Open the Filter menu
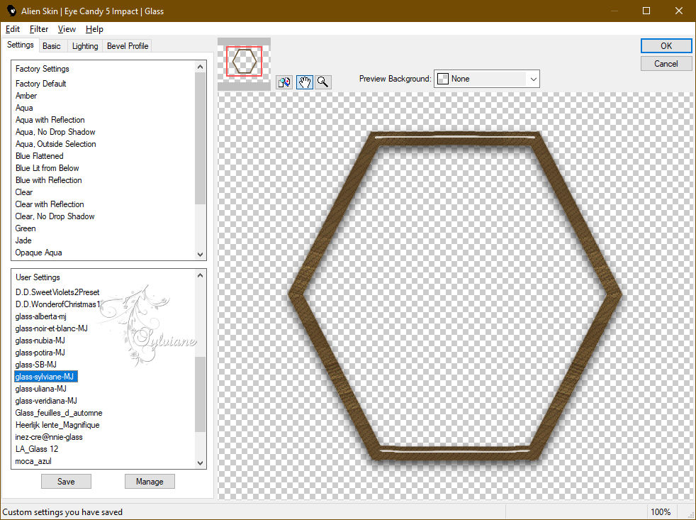Viewport: 696px width, 520px height. coord(38,29)
